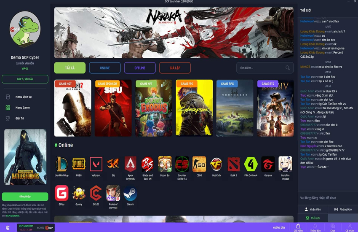358x232 pixels.
Task: Click the GÓP Ý / YÊU CẦU button
Action: (25, 79)
